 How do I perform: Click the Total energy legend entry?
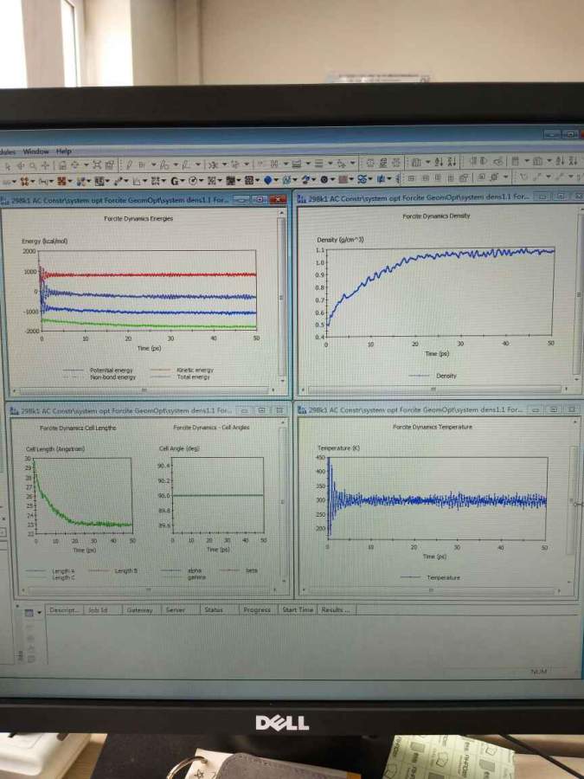pyautogui.click(x=180, y=377)
